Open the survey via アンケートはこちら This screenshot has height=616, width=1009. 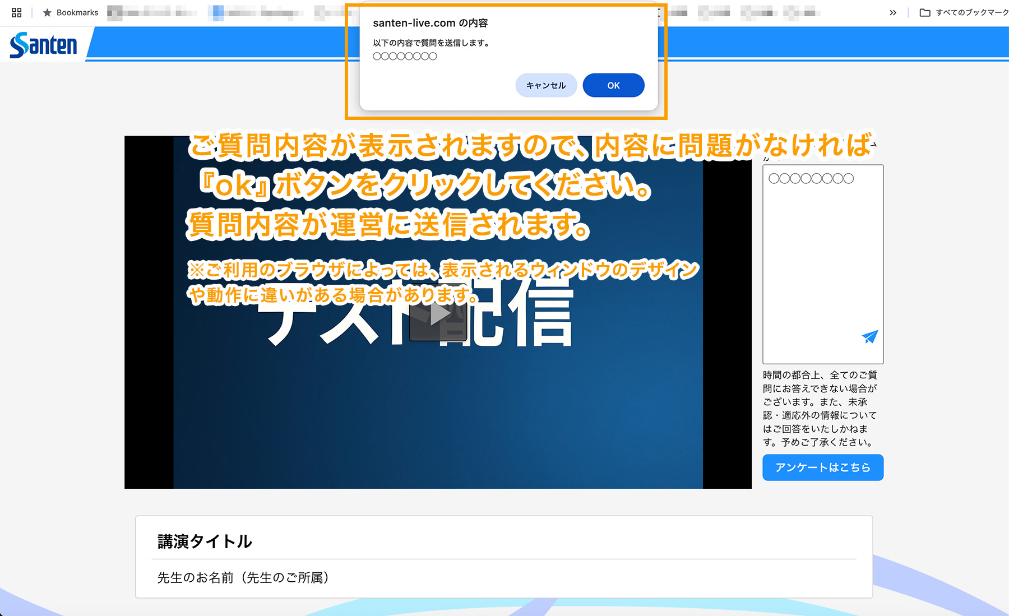pos(822,467)
